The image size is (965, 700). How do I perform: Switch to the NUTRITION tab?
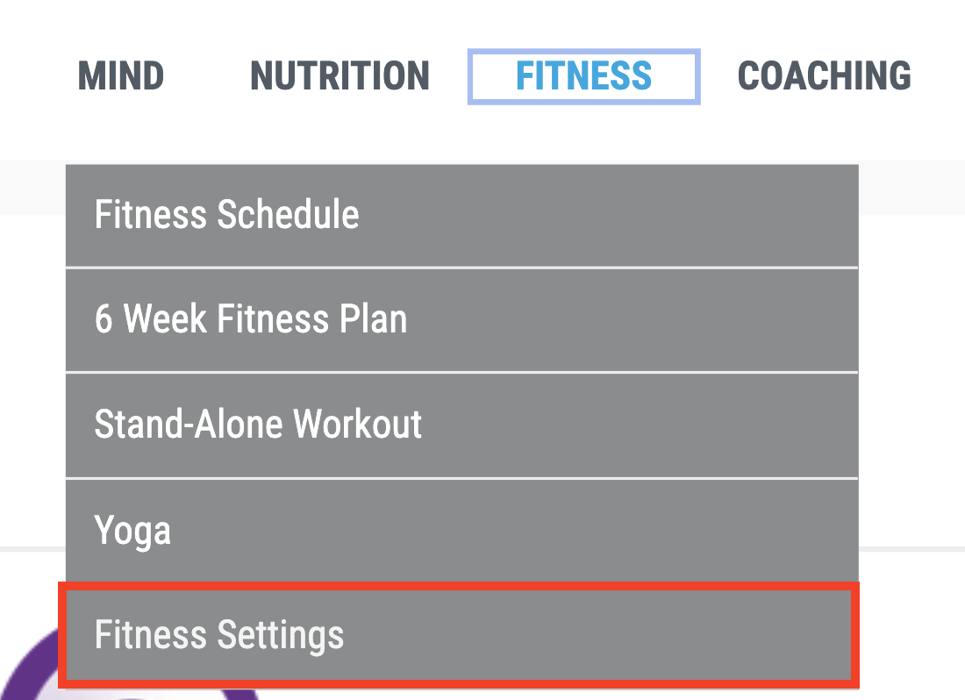pyautogui.click(x=340, y=76)
